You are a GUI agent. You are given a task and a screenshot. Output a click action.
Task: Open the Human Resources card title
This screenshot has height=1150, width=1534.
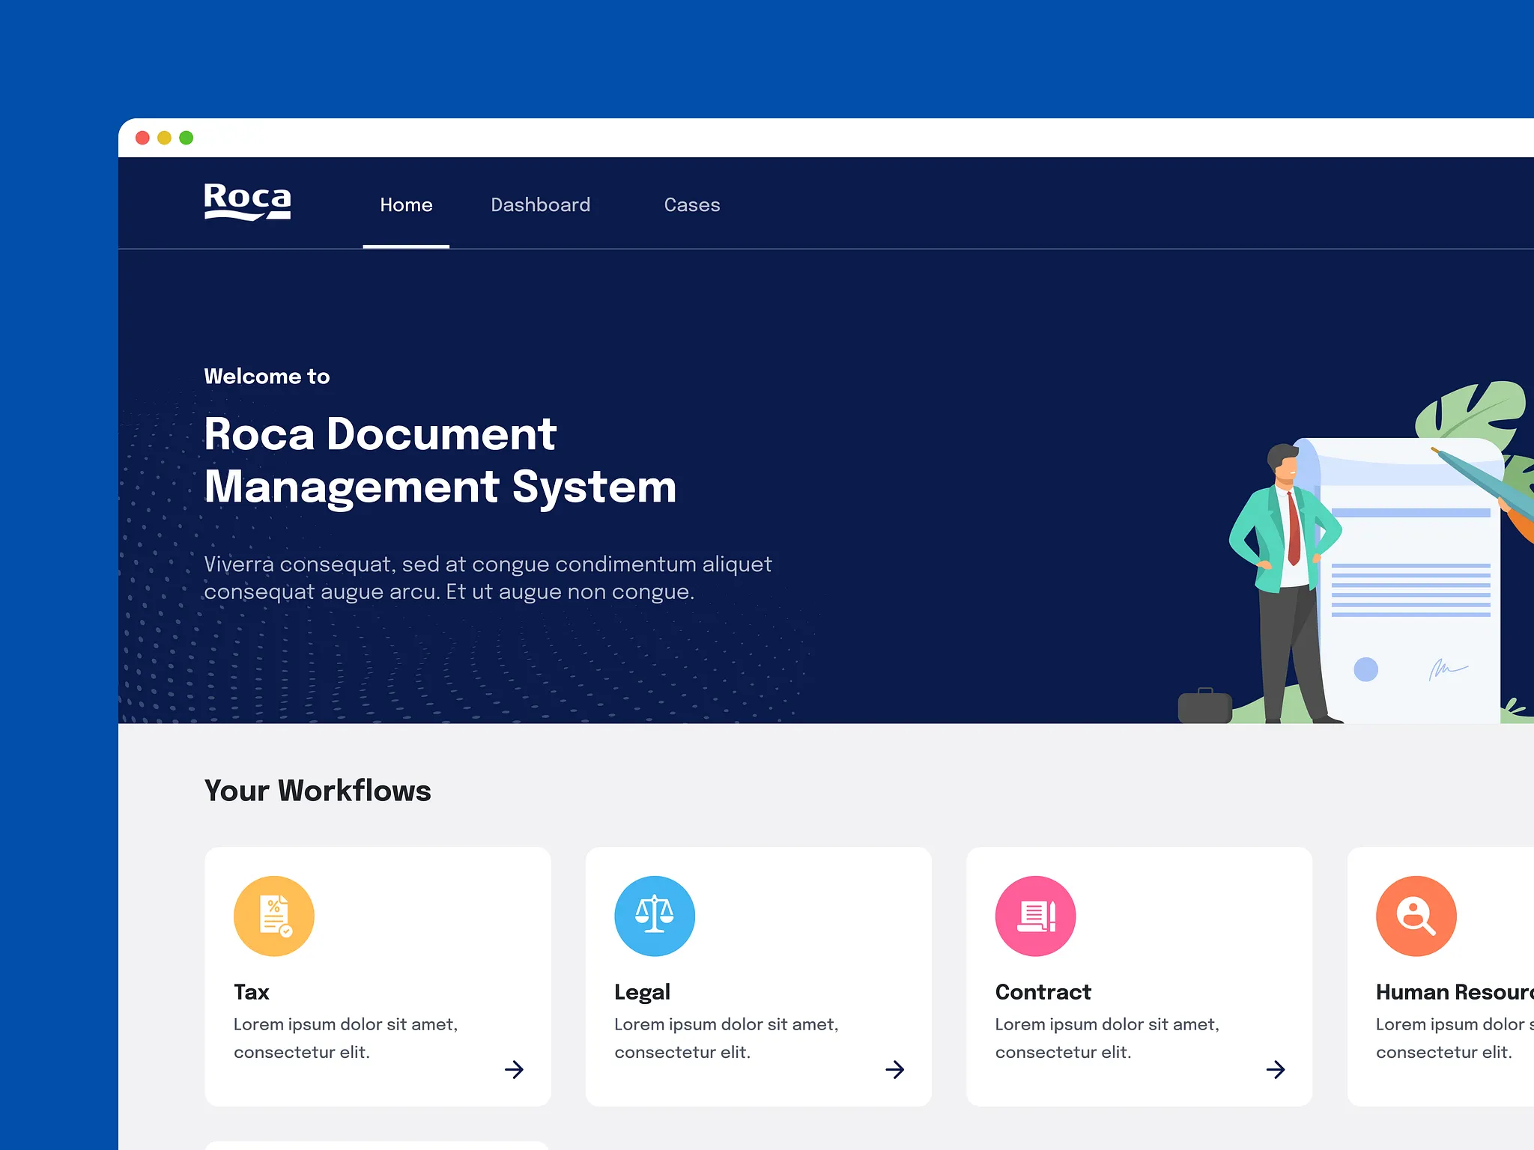click(x=1453, y=992)
